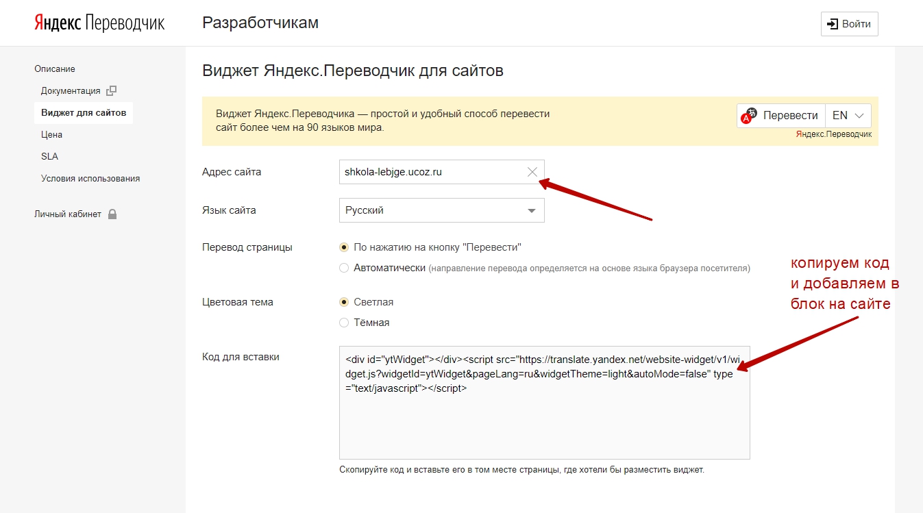Open Личный кабинет in the sidebar

click(68, 214)
